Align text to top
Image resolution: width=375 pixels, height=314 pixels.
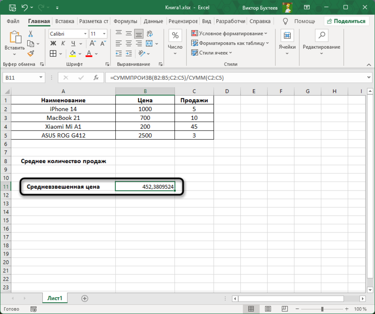tap(119, 33)
